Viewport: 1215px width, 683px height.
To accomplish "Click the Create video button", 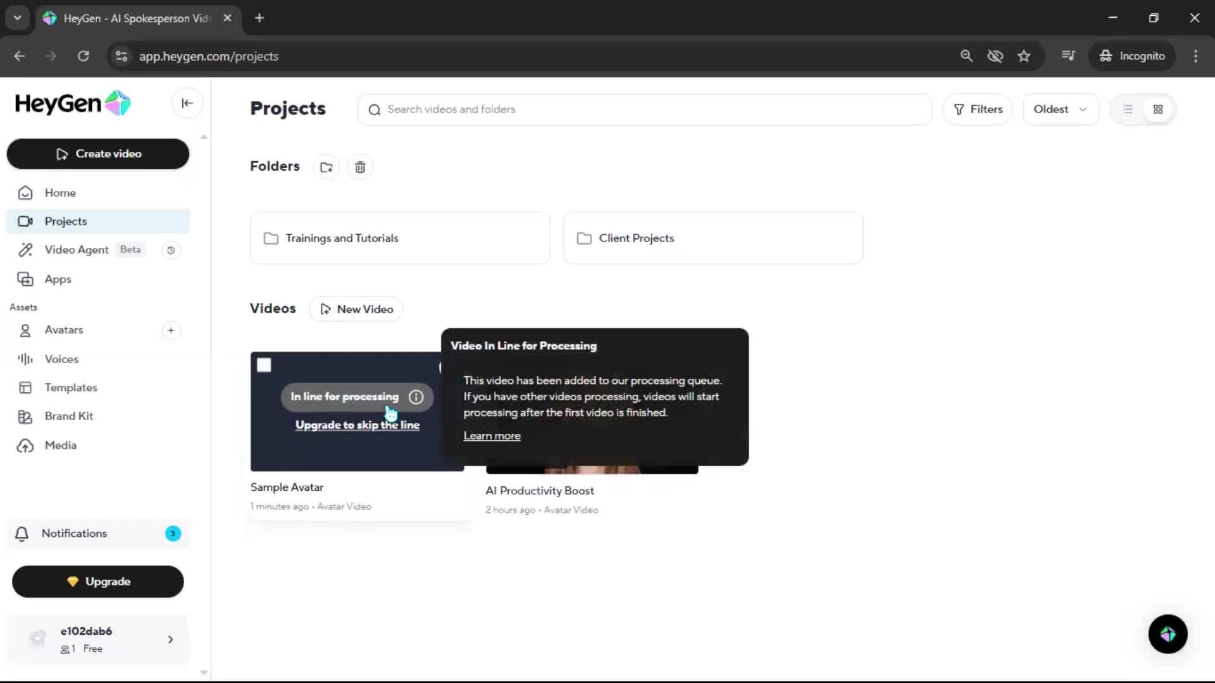I will tap(98, 154).
